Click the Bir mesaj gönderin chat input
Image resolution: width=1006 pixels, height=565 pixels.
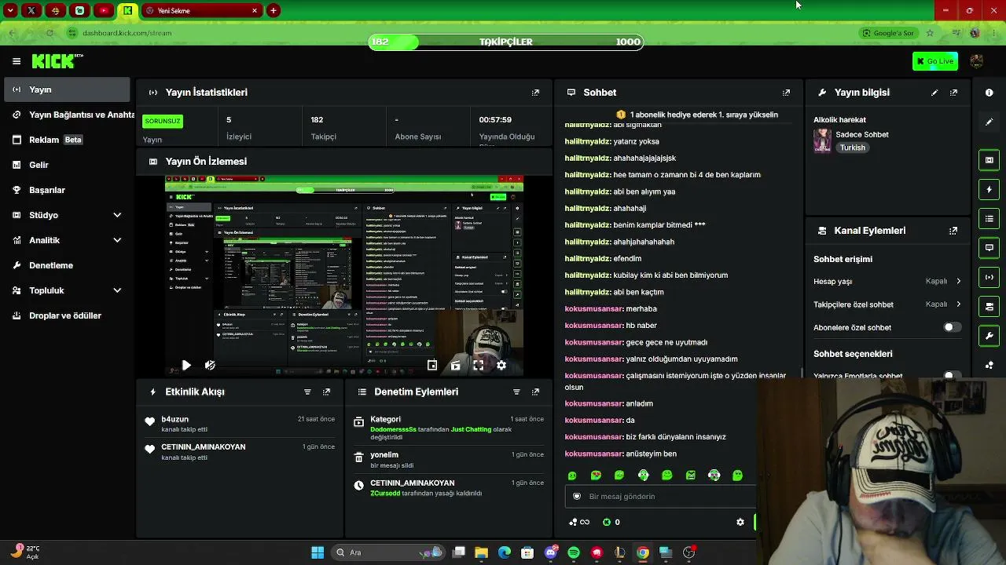[660, 497]
